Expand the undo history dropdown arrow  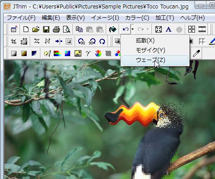pyautogui.click(x=132, y=29)
